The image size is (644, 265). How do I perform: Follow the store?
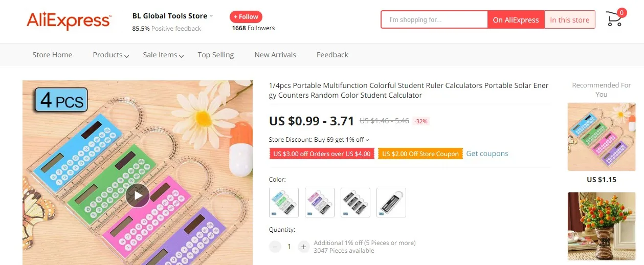pos(246,17)
